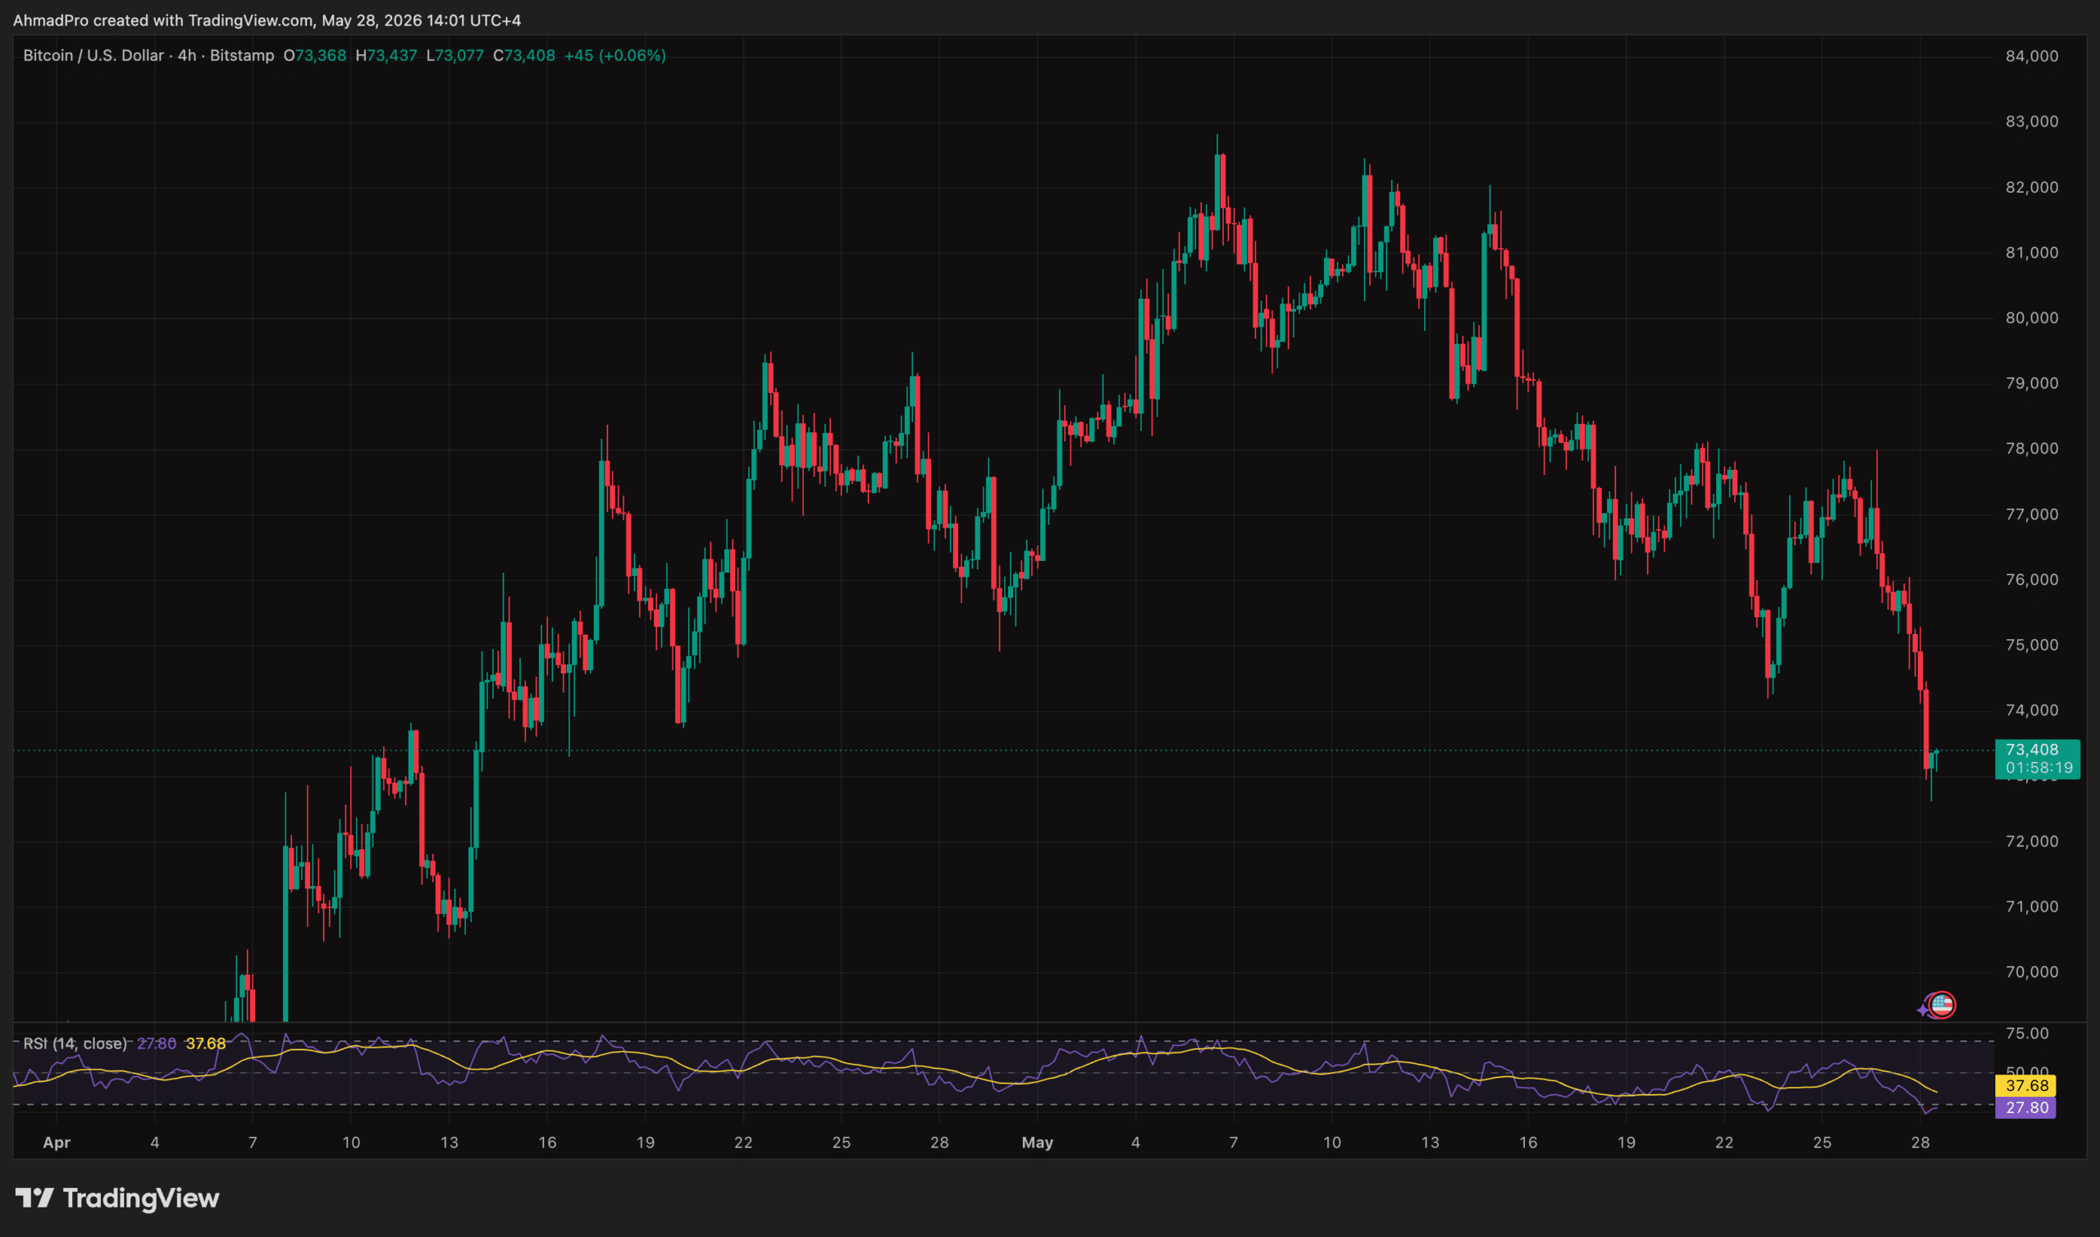
Task: Click the 75.00 label on the RSI scale
Action: click(x=2027, y=1034)
